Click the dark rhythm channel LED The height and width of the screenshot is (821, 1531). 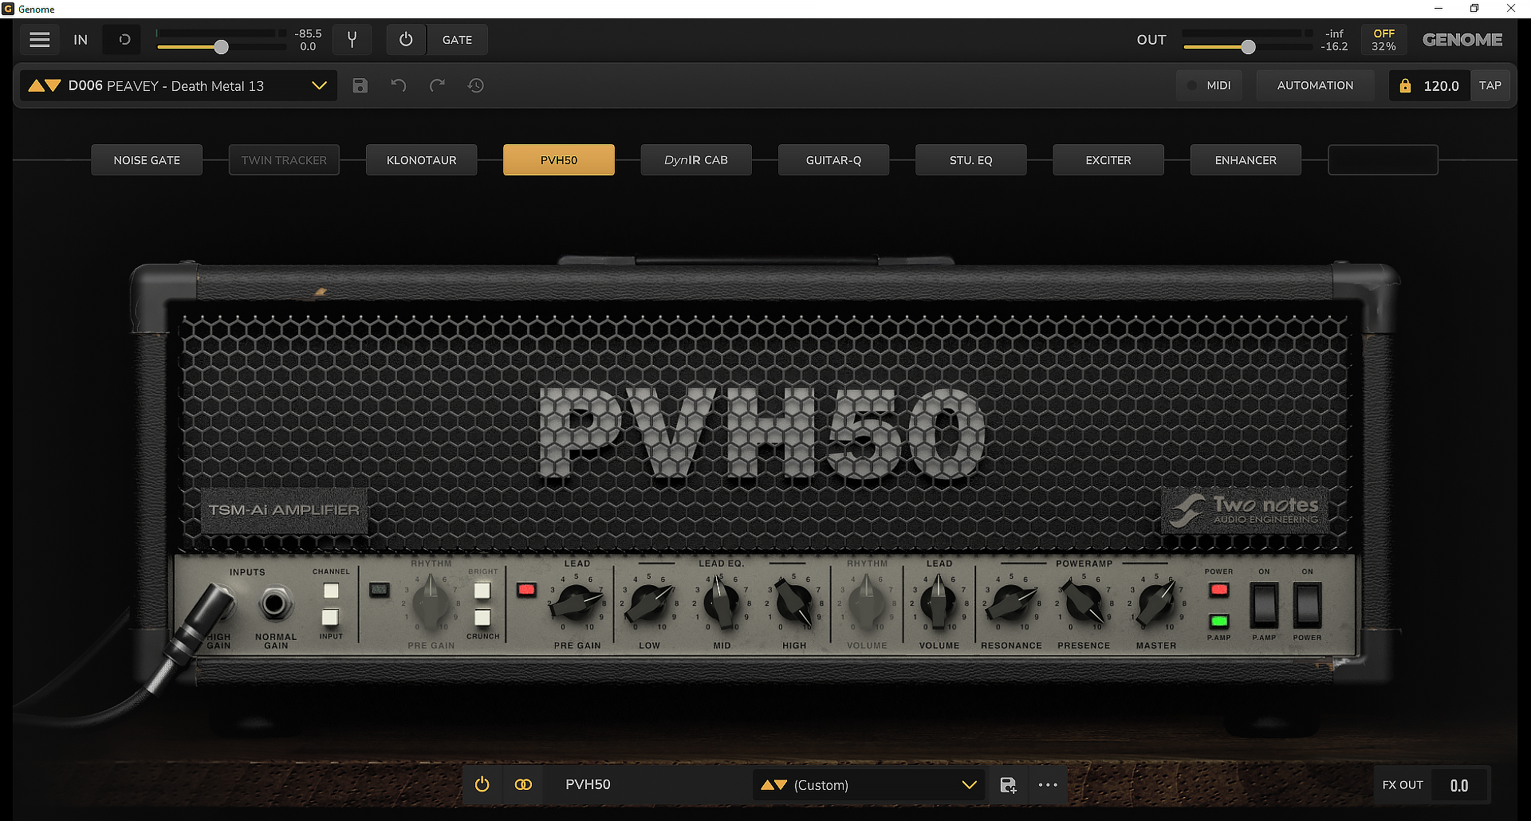click(x=380, y=590)
